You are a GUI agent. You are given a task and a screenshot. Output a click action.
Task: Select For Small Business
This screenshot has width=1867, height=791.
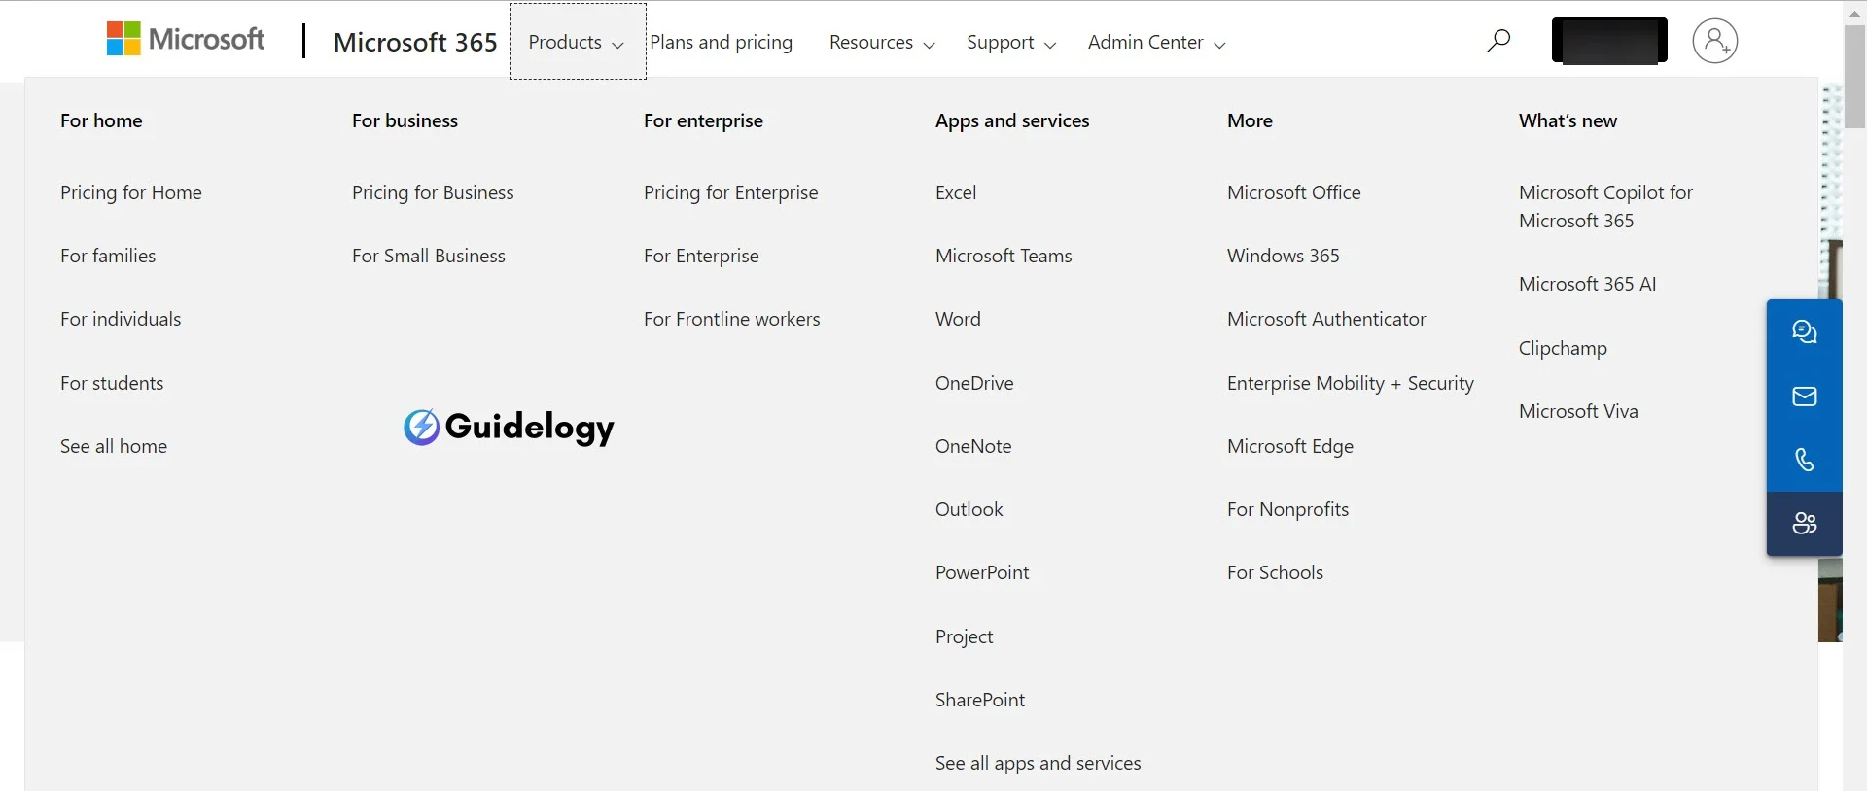click(x=429, y=256)
